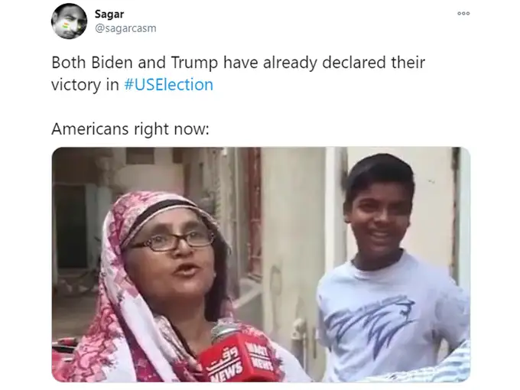The height and width of the screenshot is (390, 520).
Task: Open Sagar's round profile avatar
Action: [69, 21]
